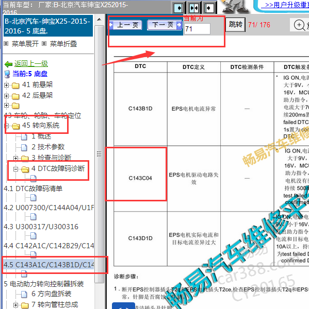Collapse the 45 转向系统 node
Screen dimensions: 309x309
(x=7, y=126)
